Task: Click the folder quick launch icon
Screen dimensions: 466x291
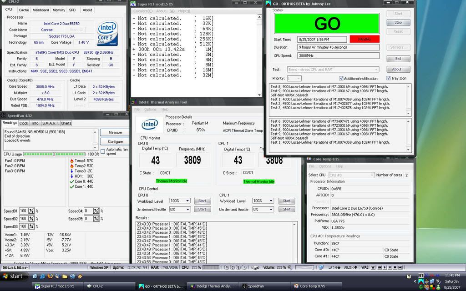Action: click(65, 276)
